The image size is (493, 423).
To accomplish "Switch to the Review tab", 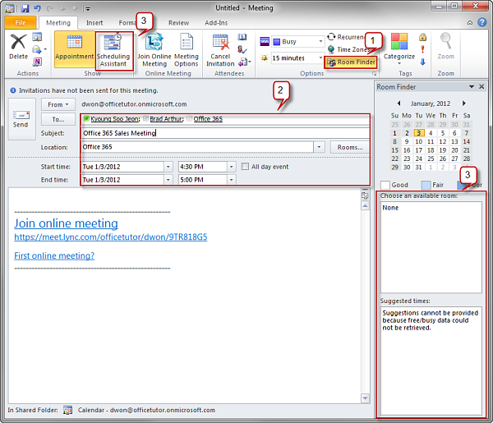I will [178, 23].
